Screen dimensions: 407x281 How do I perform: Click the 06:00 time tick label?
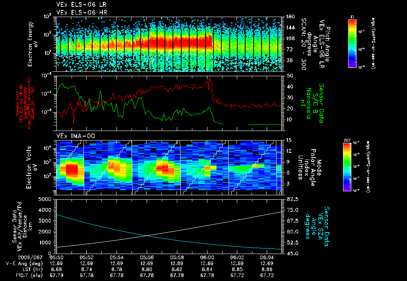click(207, 258)
